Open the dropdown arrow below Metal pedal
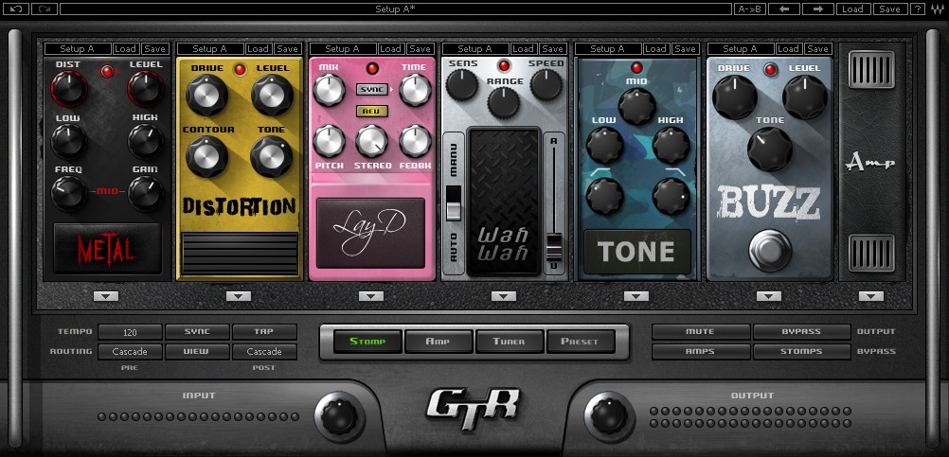 (x=106, y=296)
